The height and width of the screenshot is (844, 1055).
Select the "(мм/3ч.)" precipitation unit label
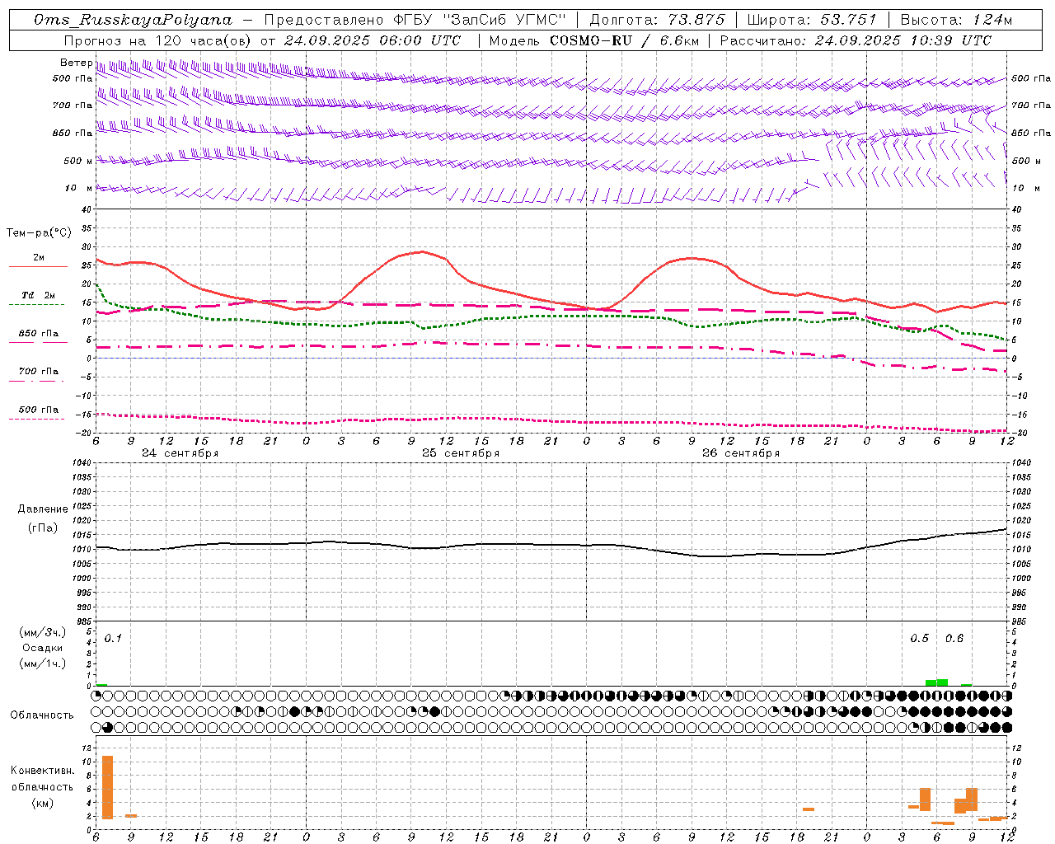[x=43, y=632]
